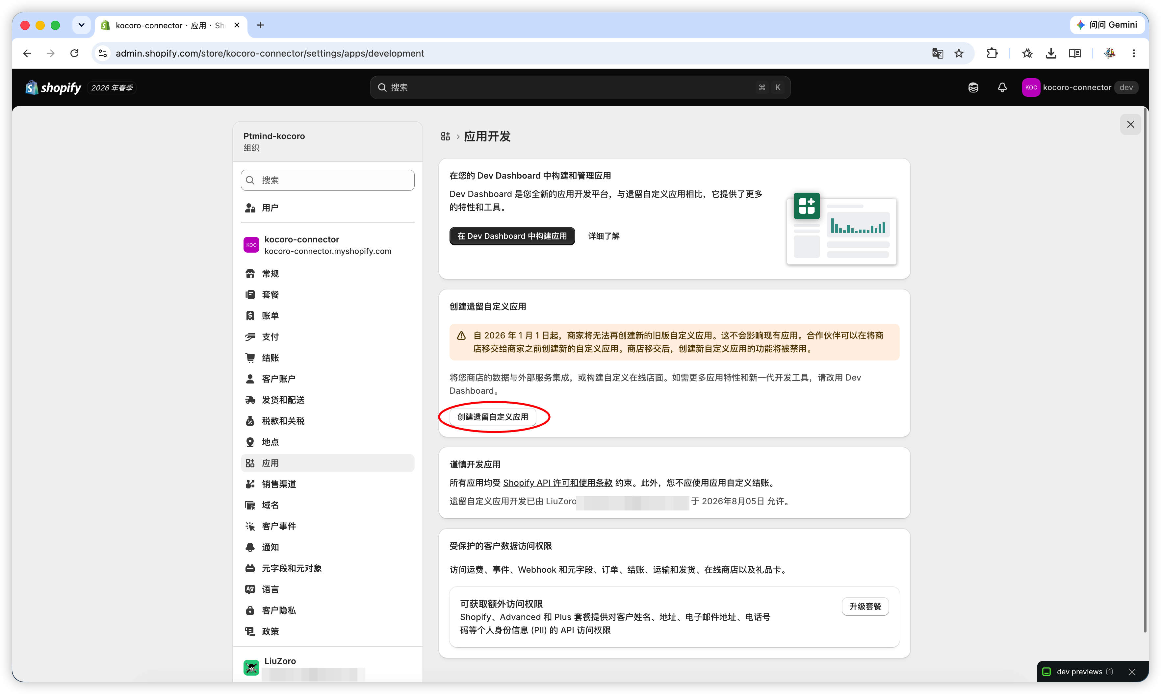Select the kocoro-connector store entry in sidebar
The height and width of the screenshot is (694, 1161).
(327, 245)
